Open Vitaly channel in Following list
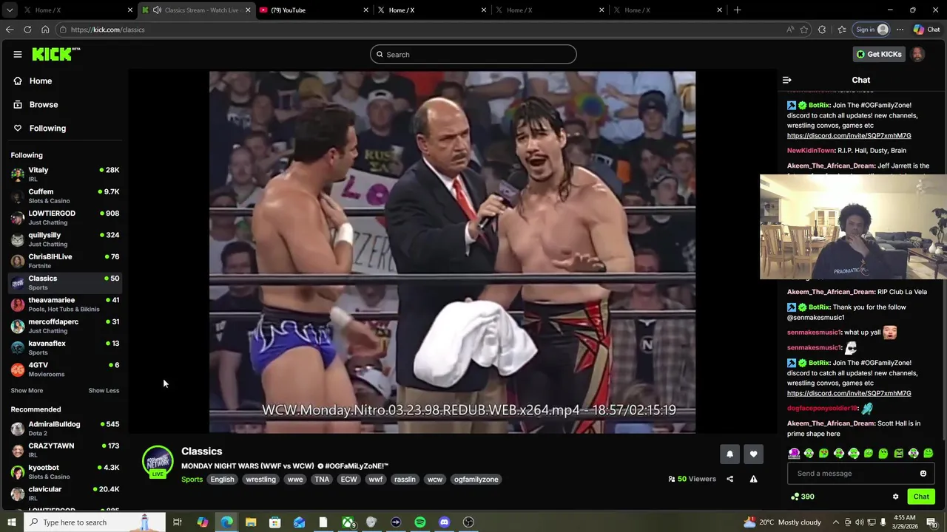The image size is (947, 532). [x=65, y=174]
